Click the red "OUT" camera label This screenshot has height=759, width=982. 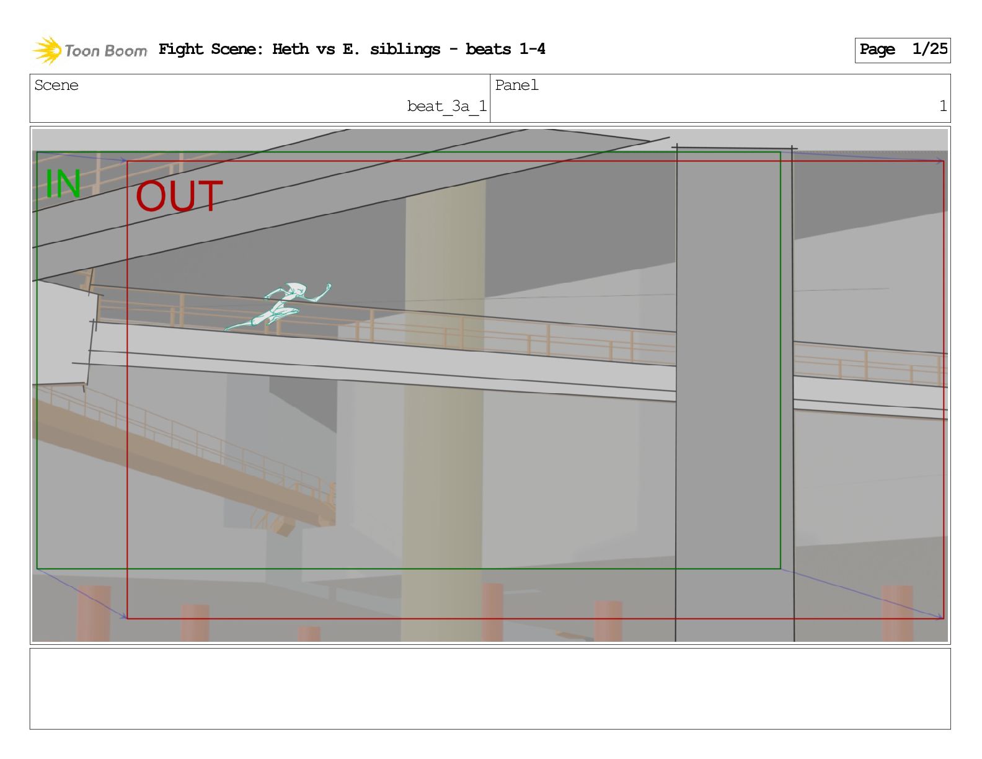(179, 196)
